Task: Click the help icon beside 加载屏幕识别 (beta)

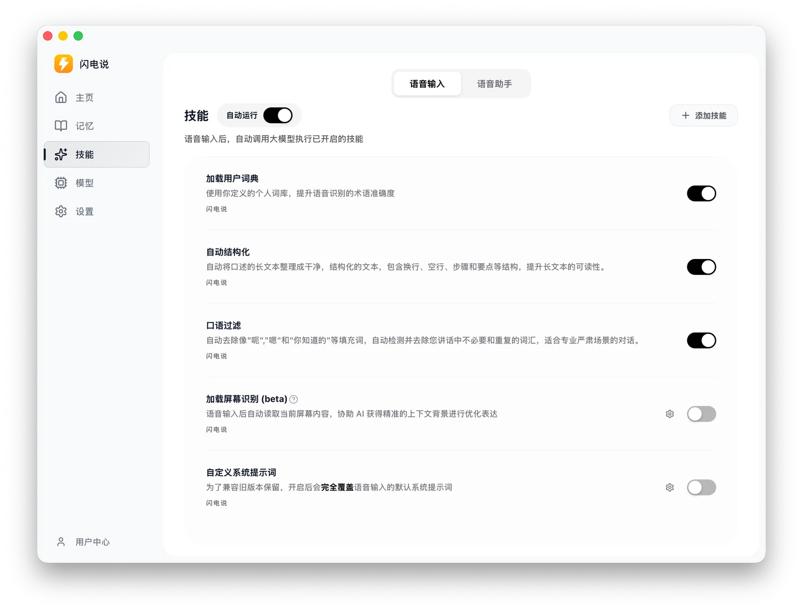Action: [x=293, y=399]
